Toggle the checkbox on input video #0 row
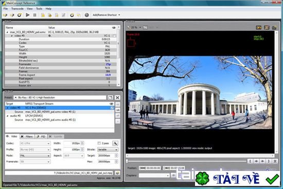283x189 pixels. [114, 36]
